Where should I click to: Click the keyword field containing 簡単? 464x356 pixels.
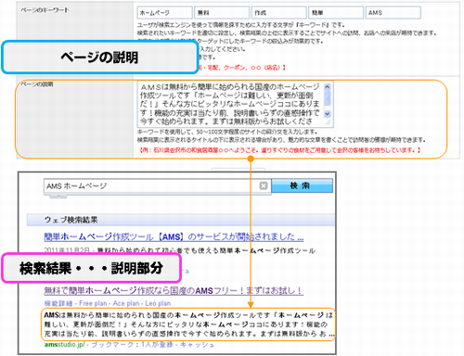pyautogui.click(x=336, y=13)
